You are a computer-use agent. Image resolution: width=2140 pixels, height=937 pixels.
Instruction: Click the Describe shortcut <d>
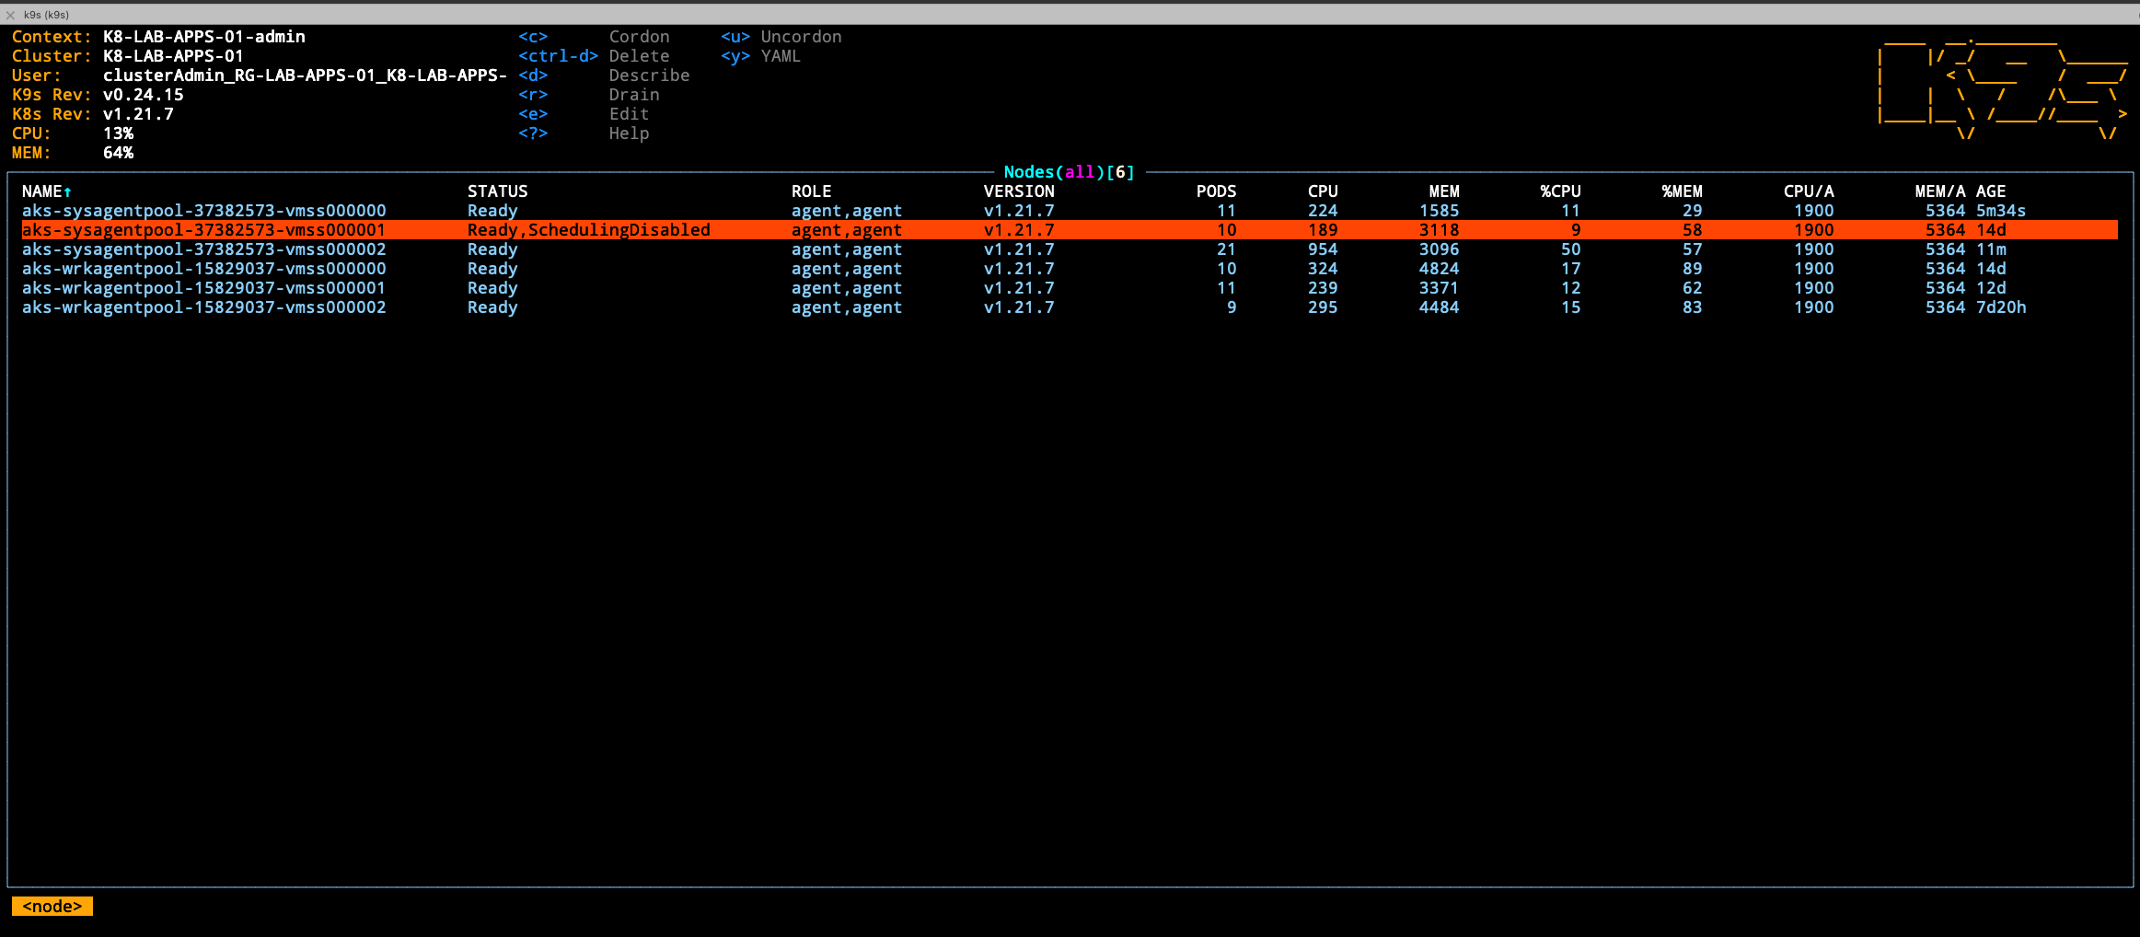coord(533,75)
